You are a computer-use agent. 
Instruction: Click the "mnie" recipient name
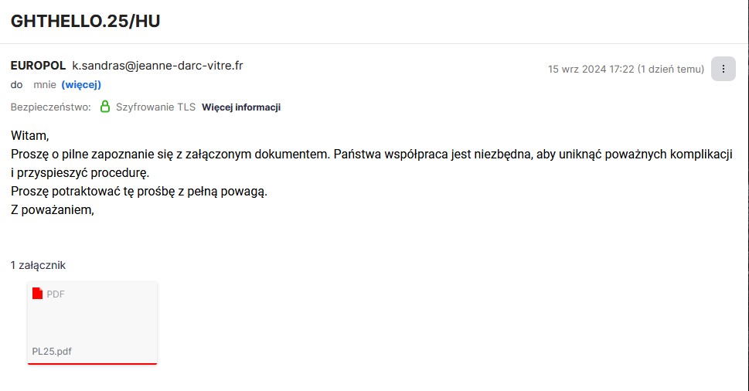[45, 84]
